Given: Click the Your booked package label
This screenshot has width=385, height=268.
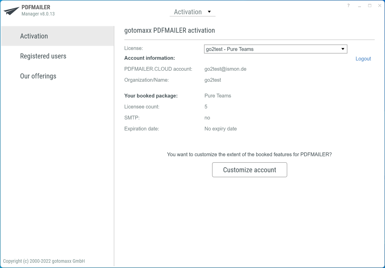Looking at the screenshot, I should (151, 96).
